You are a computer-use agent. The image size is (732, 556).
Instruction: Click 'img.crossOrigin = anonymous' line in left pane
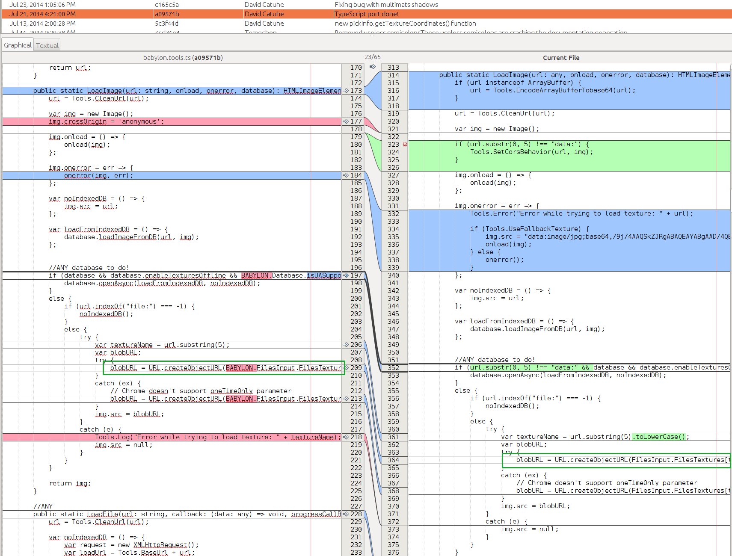(106, 121)
